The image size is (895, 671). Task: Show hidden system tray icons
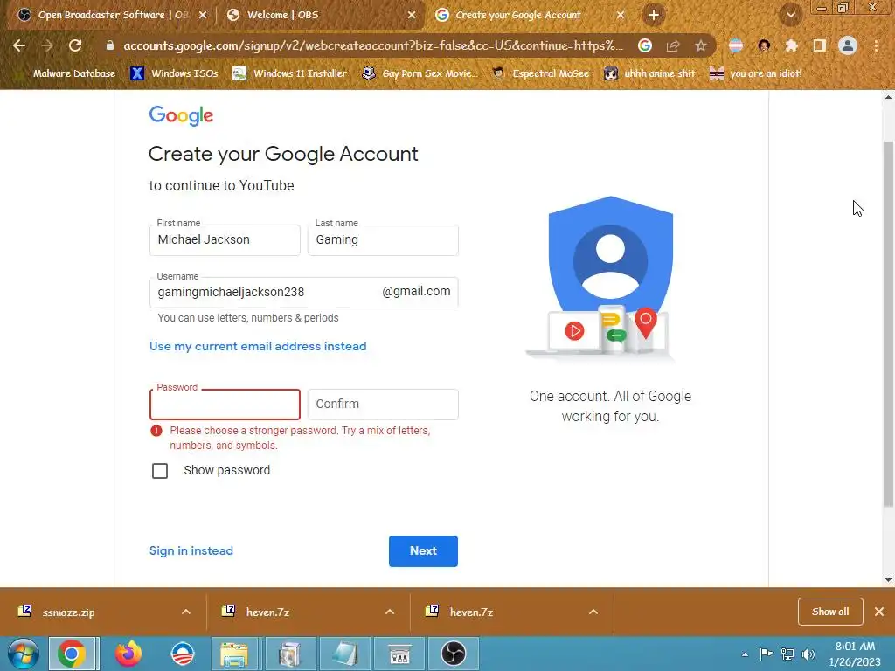[745, 654]
